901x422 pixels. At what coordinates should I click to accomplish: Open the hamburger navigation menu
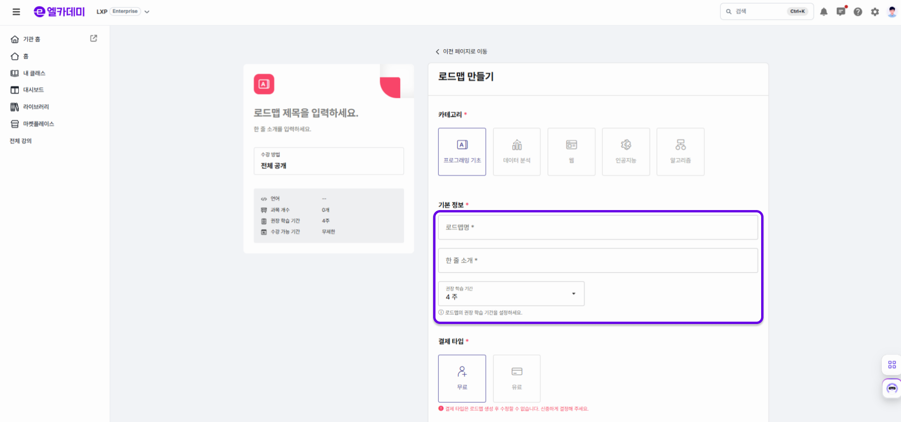coord(16,12)
